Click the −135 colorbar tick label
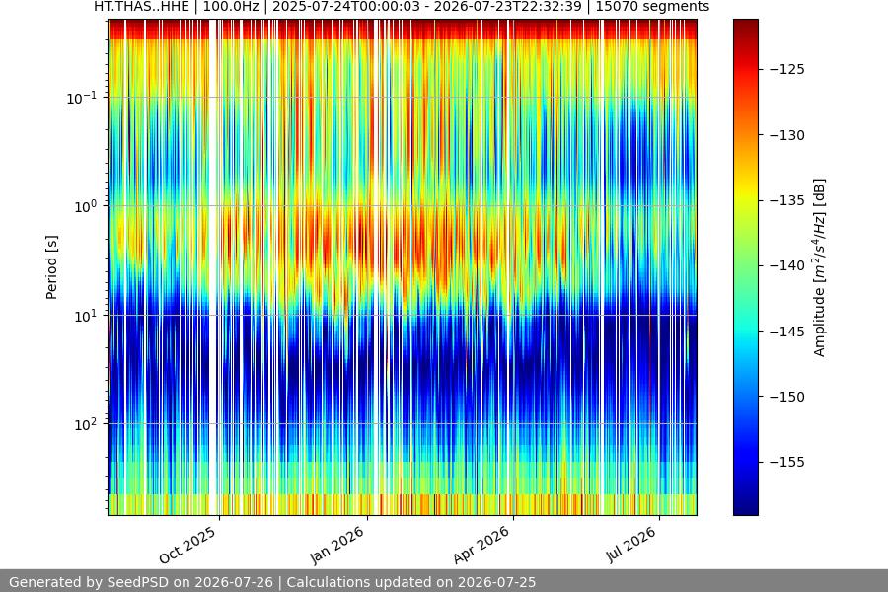This screenshot has width=888, height=592. (x=787, y=200)
